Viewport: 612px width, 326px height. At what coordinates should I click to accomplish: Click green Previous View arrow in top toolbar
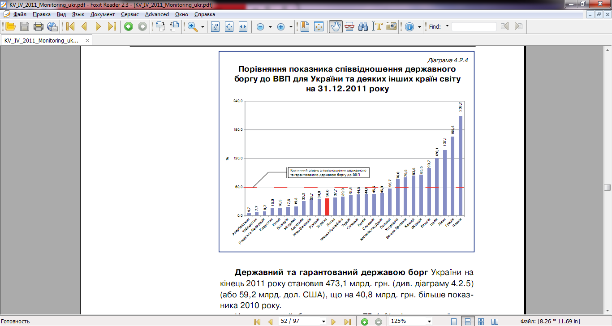point(129,26)
